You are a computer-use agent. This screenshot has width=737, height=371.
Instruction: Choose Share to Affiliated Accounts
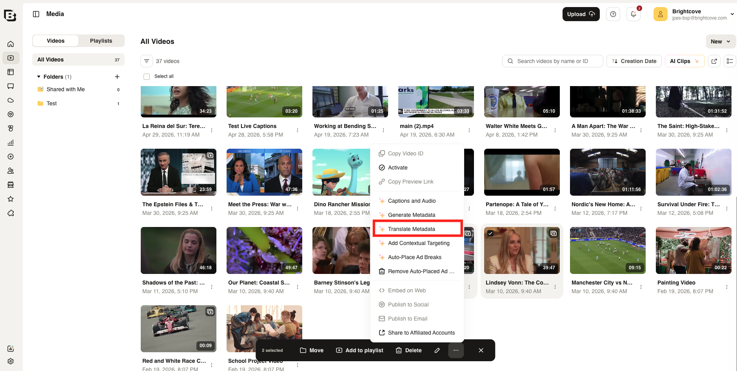pyautogui.click(x=417, y=333)
